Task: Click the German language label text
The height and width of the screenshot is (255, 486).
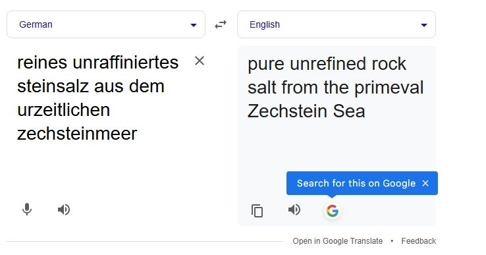Action: (36, 24)
